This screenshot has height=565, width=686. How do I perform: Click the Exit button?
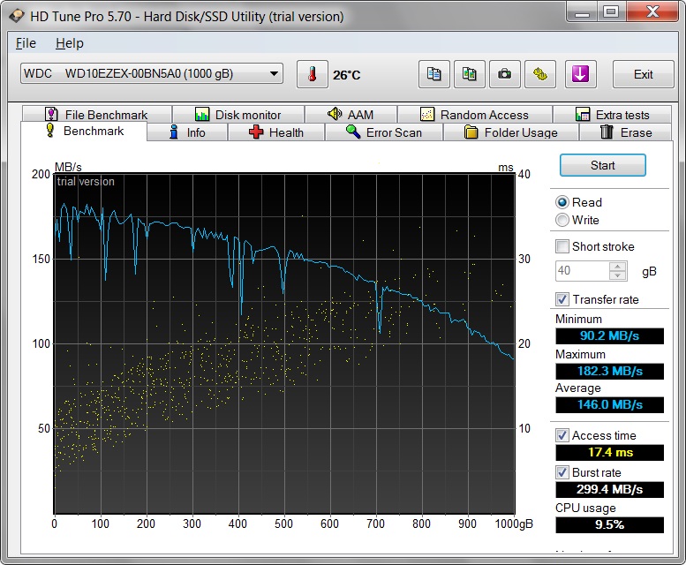643,74
